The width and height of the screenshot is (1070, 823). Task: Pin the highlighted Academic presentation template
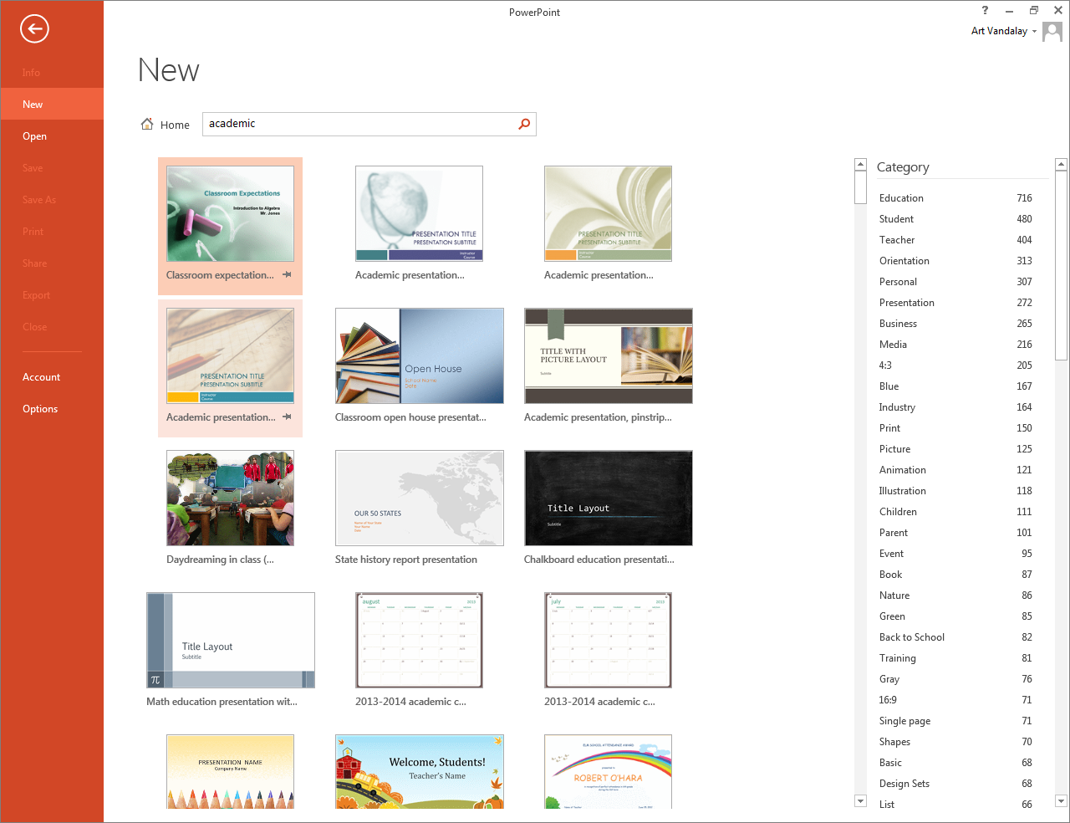click(x=287, y=417)
